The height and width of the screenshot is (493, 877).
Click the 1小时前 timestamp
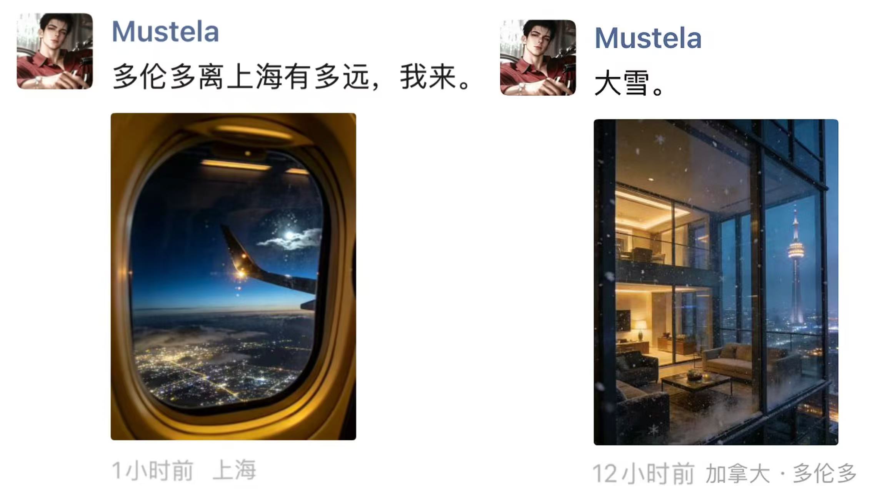(152, 470)
